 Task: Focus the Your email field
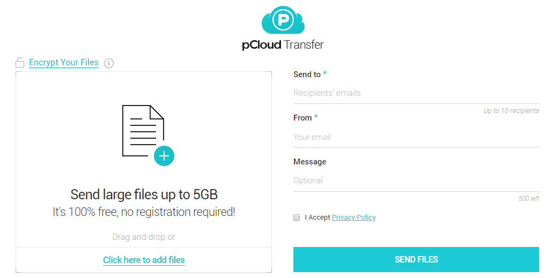coord(416,137)
